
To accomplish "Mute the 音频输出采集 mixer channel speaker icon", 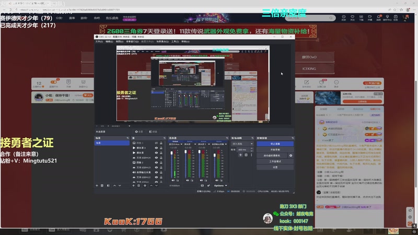I will click(x=216, y=180).
